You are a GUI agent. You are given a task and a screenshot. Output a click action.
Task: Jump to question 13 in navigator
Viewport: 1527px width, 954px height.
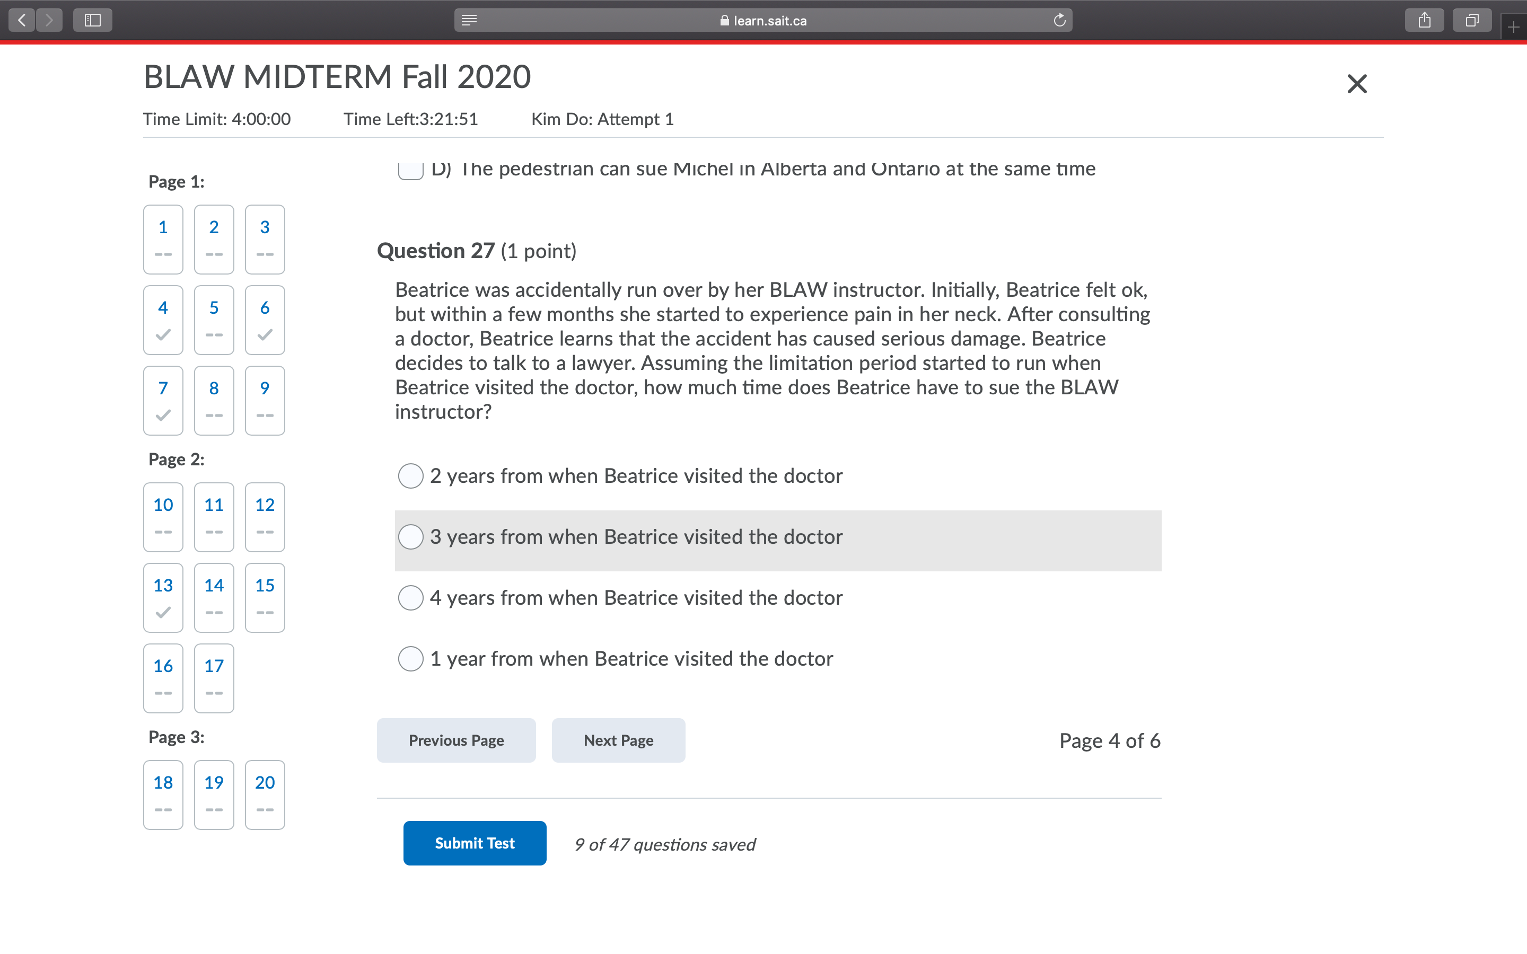[x=163, y=597]
